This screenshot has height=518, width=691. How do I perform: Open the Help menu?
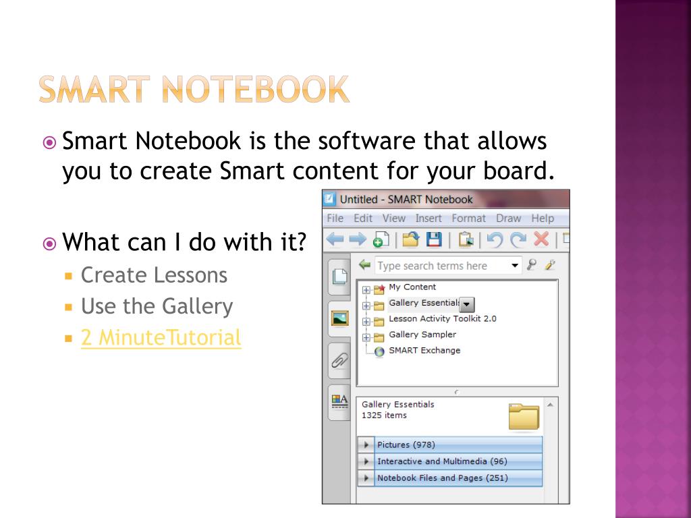point(543,218)
